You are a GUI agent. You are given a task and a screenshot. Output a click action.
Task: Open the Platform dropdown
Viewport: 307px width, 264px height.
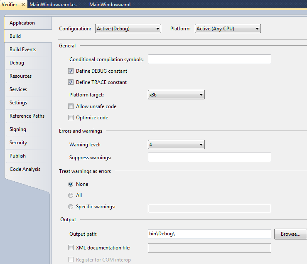pos(228,29)
